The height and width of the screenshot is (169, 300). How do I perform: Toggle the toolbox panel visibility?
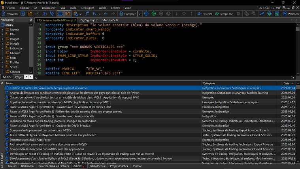(60, 14)
